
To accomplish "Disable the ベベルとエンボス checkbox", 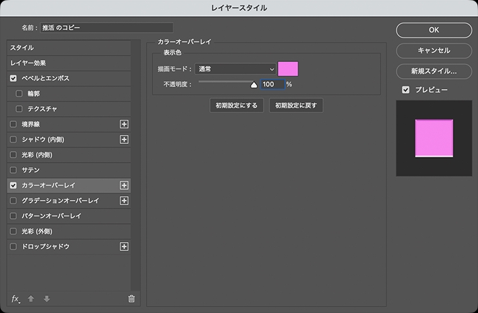I will (x=14, y=78).
